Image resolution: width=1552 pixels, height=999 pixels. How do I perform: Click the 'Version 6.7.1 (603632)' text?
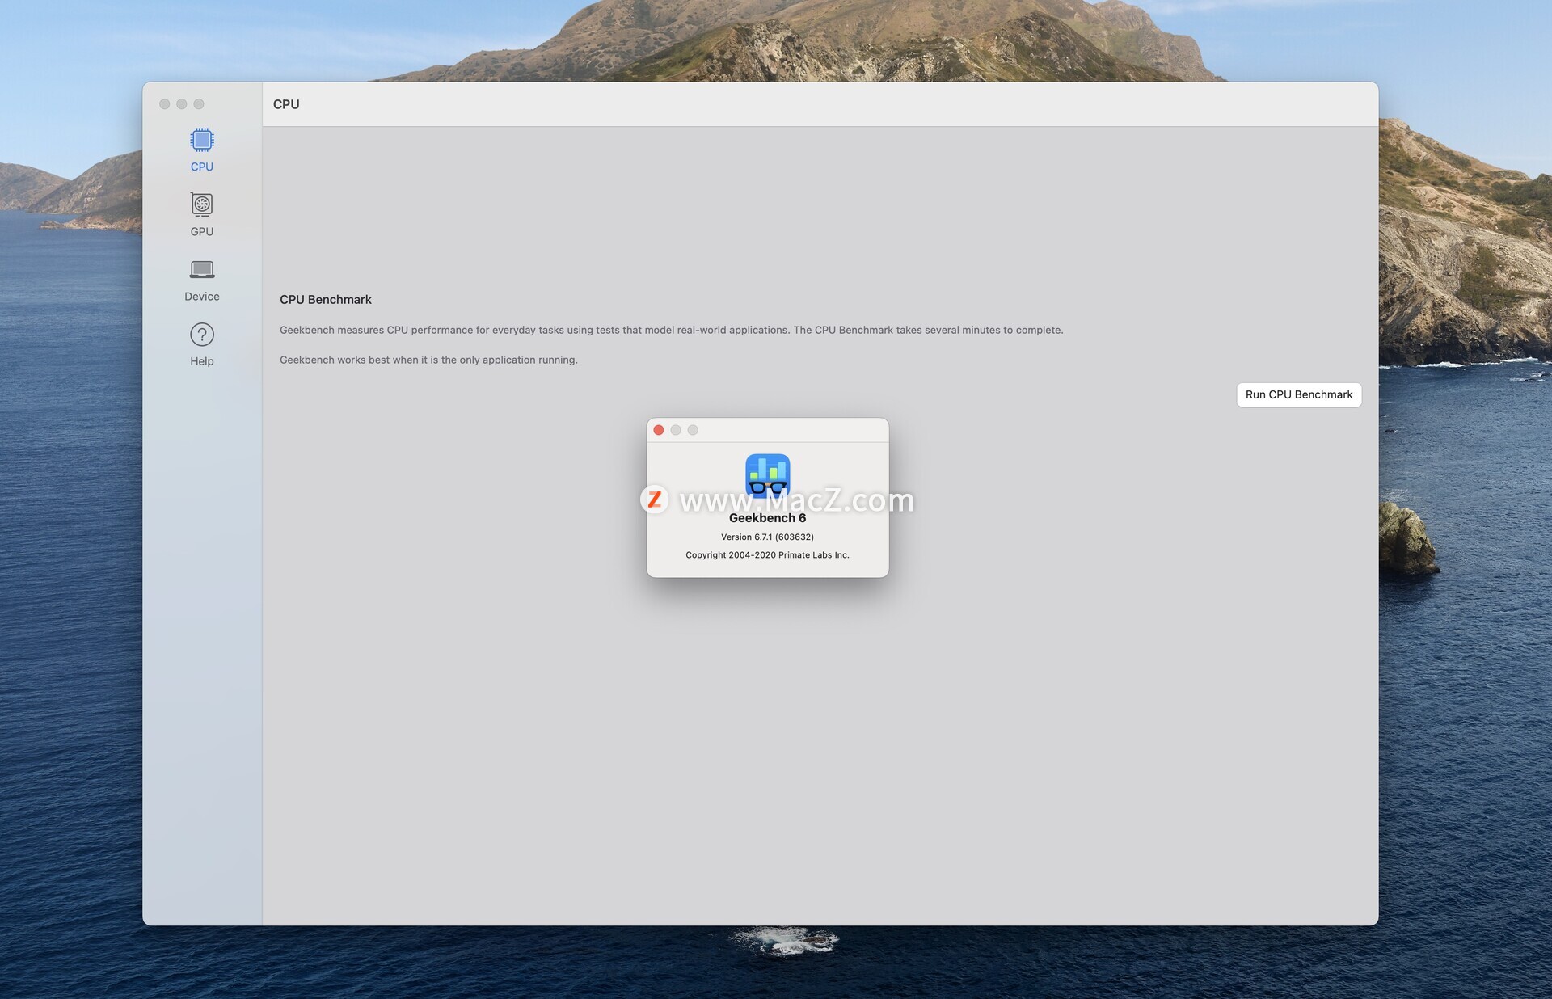767,537
